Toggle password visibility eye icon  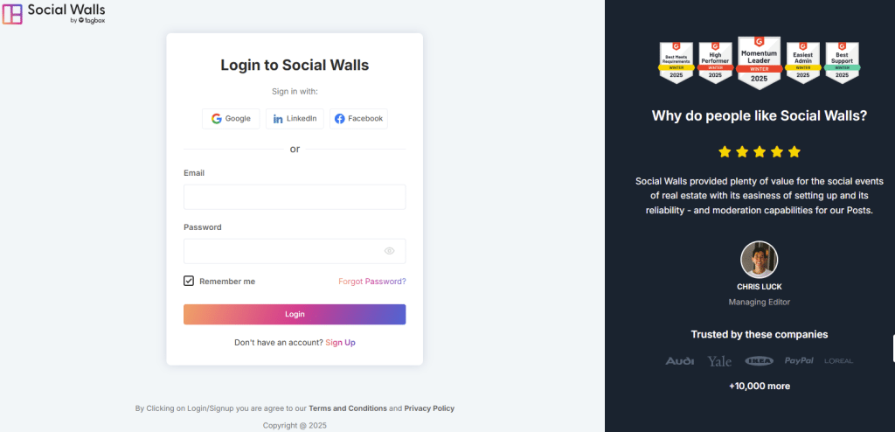pos(389,251)
